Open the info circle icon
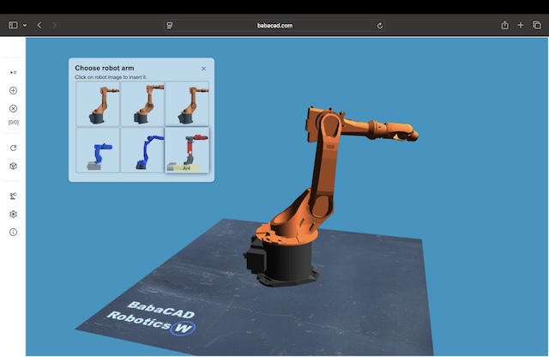Viewport: 549px width, 357px height. click(x=14, y=233)
